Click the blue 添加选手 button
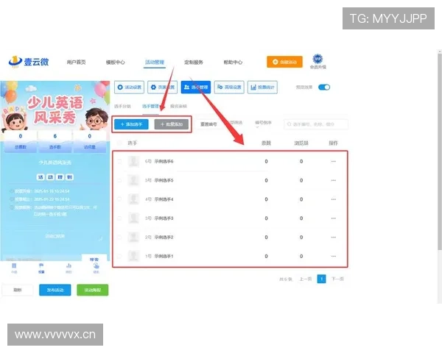The width and height of the screenshot is (442, 353). pyautogui.click(x=131, y=124)
